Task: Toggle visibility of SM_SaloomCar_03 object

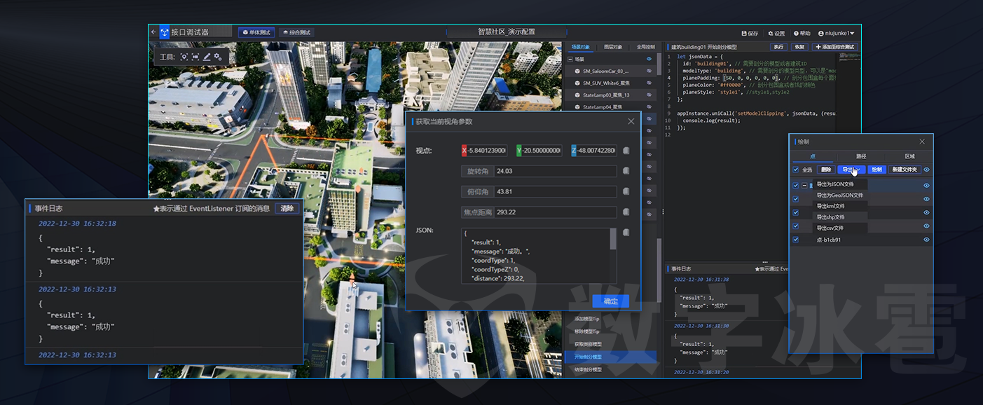Action: coord(649,71)
